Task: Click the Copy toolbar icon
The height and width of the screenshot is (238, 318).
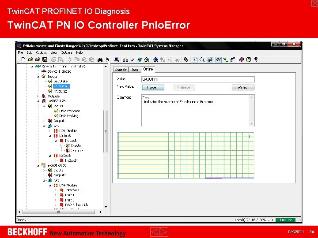Action: (77, 59)
